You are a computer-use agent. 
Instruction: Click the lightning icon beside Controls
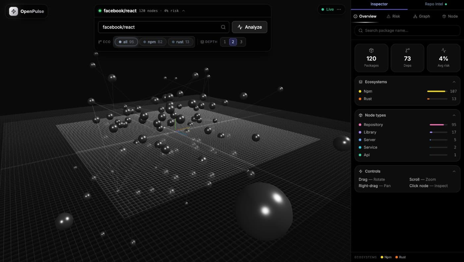click(x=361, y=171)
